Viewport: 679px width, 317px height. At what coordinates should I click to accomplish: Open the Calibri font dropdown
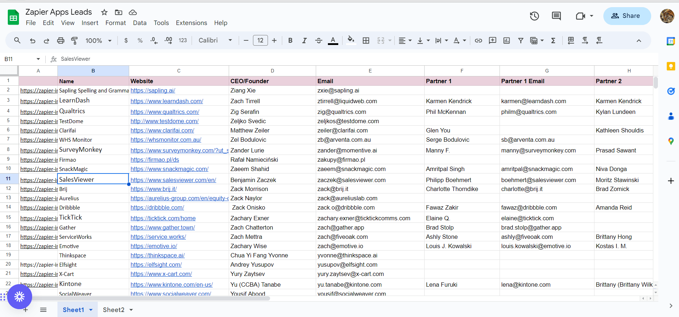215,40
